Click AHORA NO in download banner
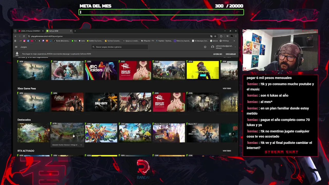The width and height of the screenshot is (329, 185). click(x=217, y=54)
